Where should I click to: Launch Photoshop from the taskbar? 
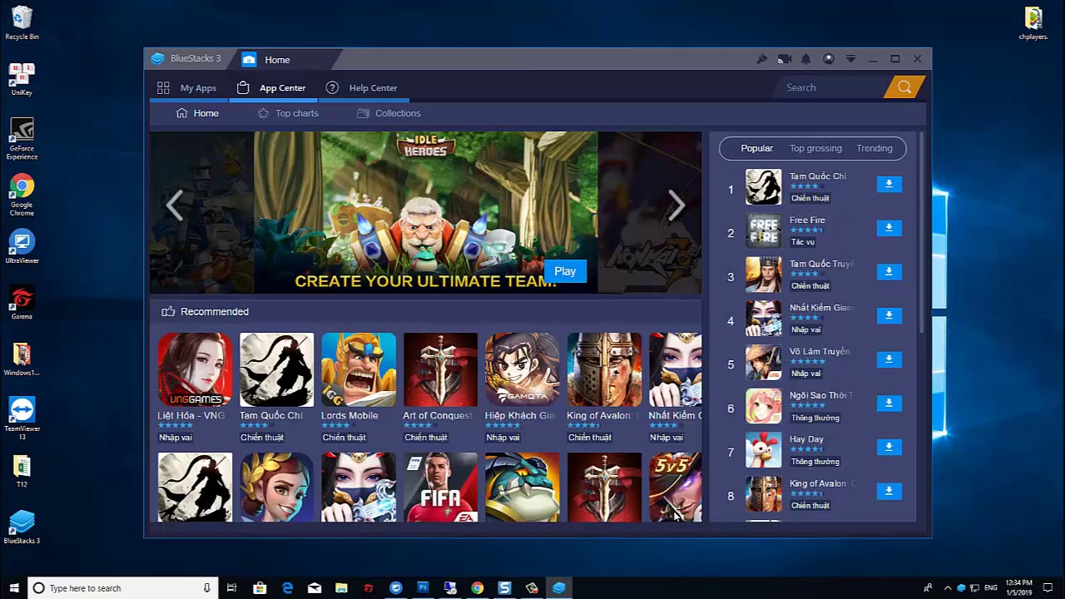tap(423, 588)
